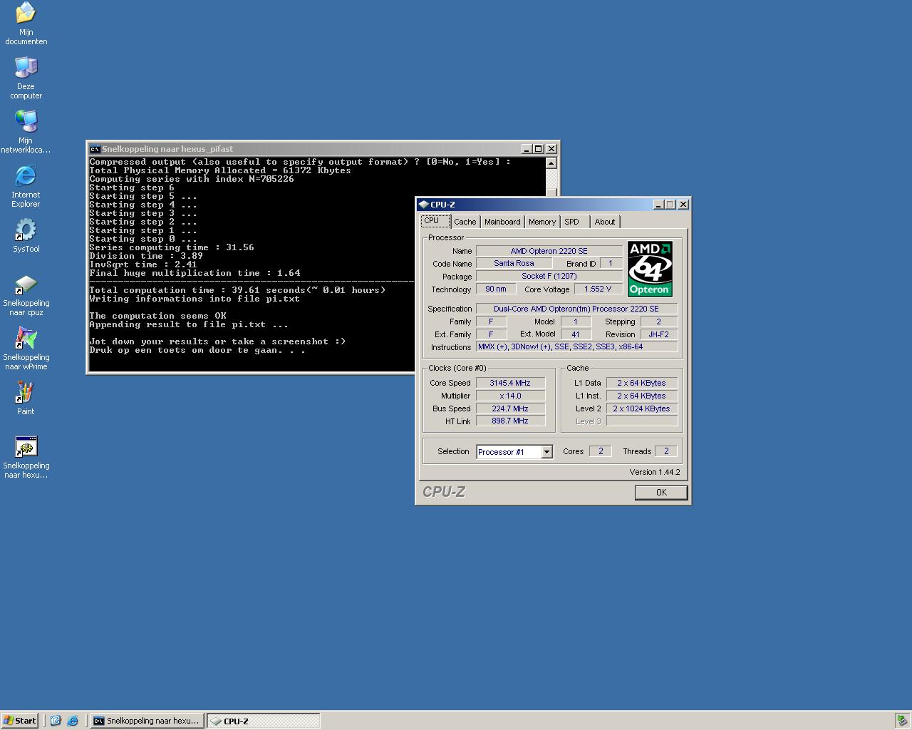Maximize the hexus_pifast console window
The width and height of the screenshot is (912, 730).
click(x=539, y=149)
